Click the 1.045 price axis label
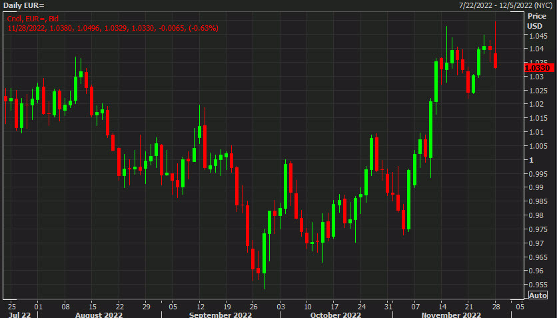Image resolution: width=557 pixels, height=318 pixels. 538,36
